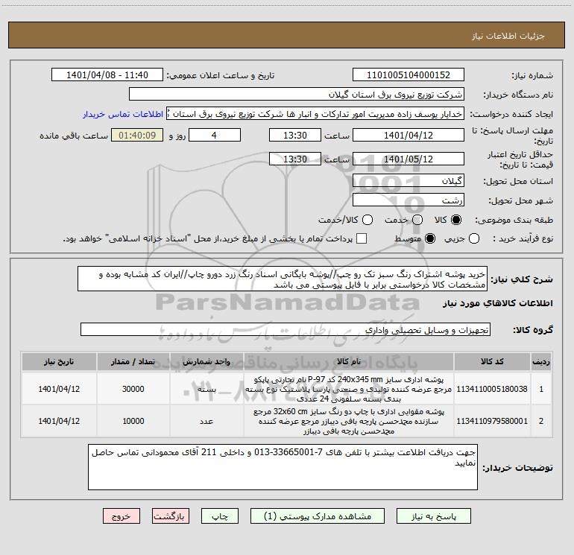Screen dimensions: 574x555
Task: Select the خدمت radio button
Action: pos(417,220)
